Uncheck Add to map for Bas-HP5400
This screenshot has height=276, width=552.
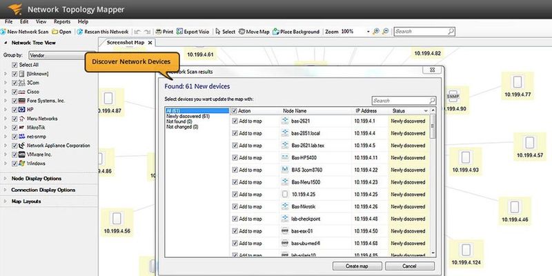tap(235, 158)
